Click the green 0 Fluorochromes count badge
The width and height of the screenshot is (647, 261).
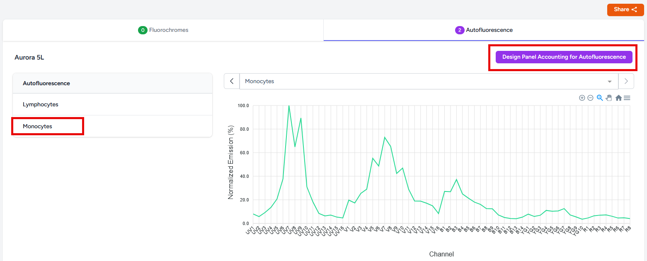pos(143,30)
